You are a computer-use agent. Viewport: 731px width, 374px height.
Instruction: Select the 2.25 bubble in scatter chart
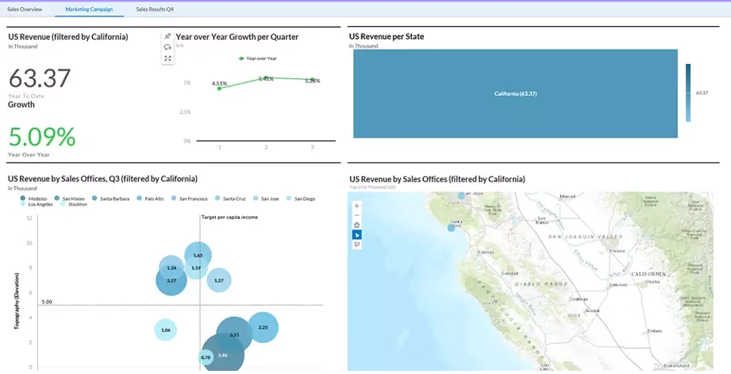pos(263,327)
